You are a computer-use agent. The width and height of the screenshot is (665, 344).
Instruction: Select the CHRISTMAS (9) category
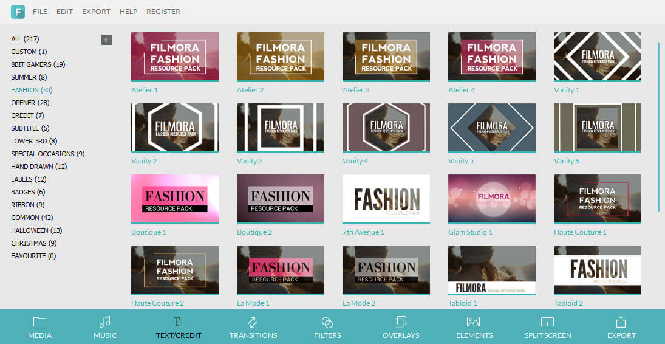pyautogui.click(x=34, y=243)
